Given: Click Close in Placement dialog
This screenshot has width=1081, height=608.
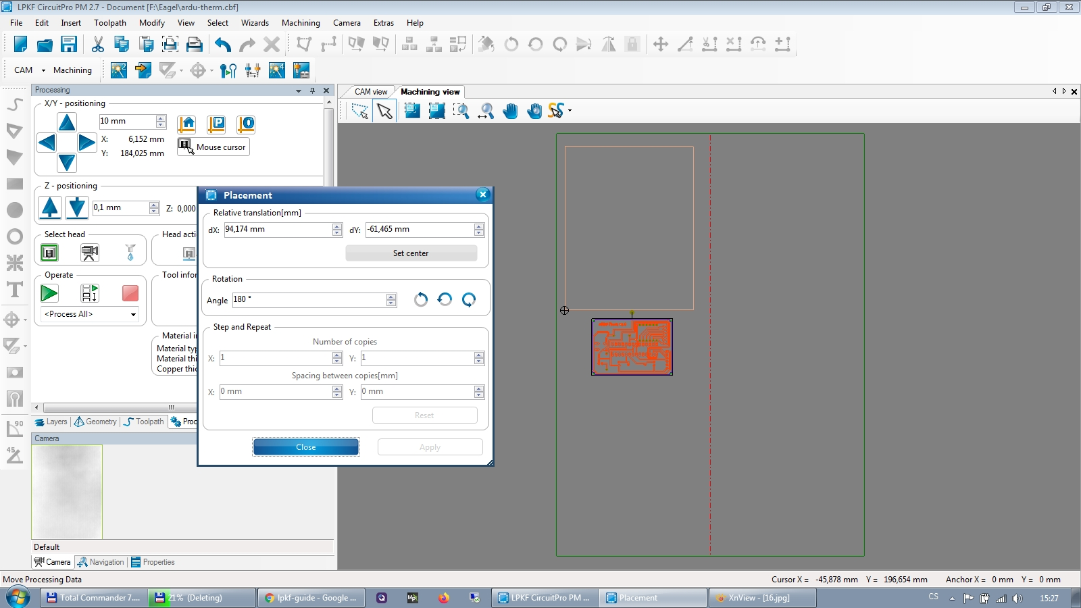Looking at the screenshot, I should [x=306, y=447].
